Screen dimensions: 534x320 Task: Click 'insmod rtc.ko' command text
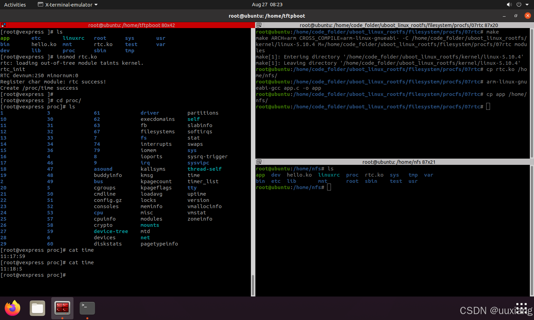(77, 57)
